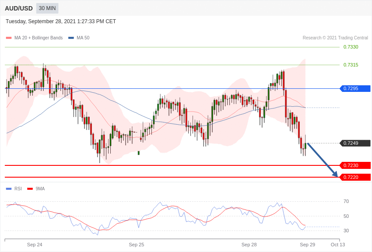Screen dimensions: 372x252
Task: Click the MA 20 + Bollinger Bands label
Action: coord(39,38)
